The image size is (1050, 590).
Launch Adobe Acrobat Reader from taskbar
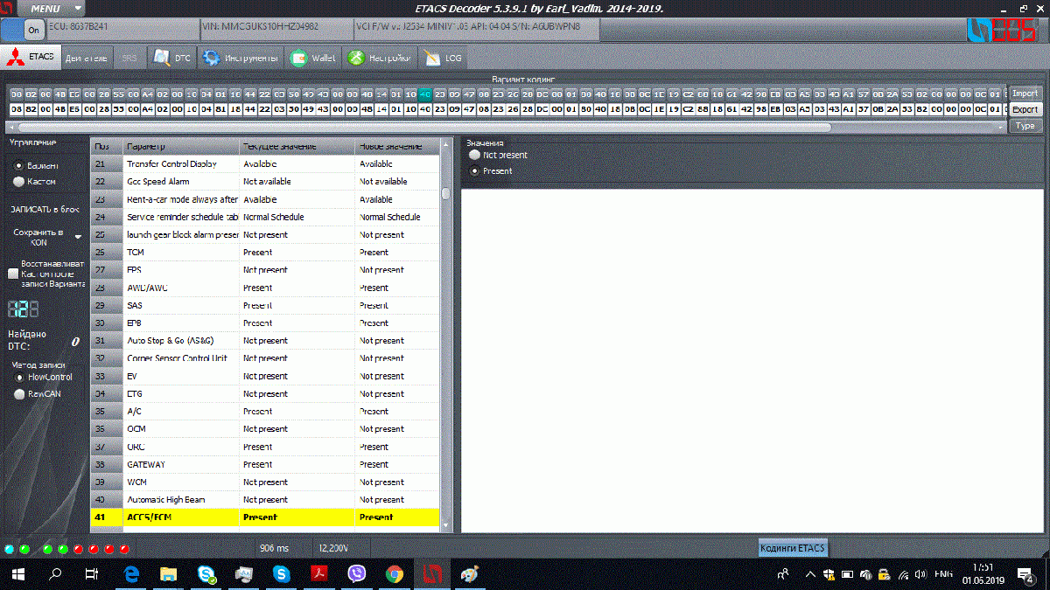[319, 574]
